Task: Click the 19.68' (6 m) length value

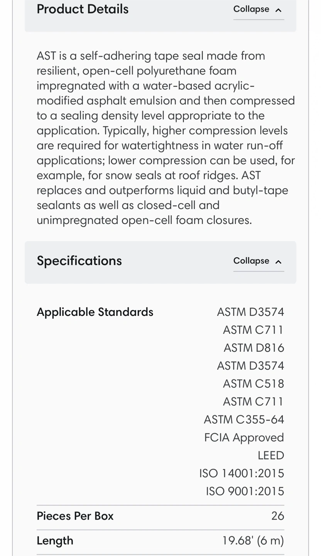Action: [253, 541]
